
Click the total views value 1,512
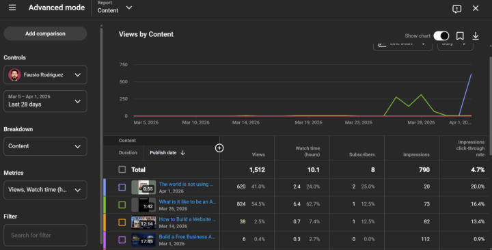tap(257, 170)
